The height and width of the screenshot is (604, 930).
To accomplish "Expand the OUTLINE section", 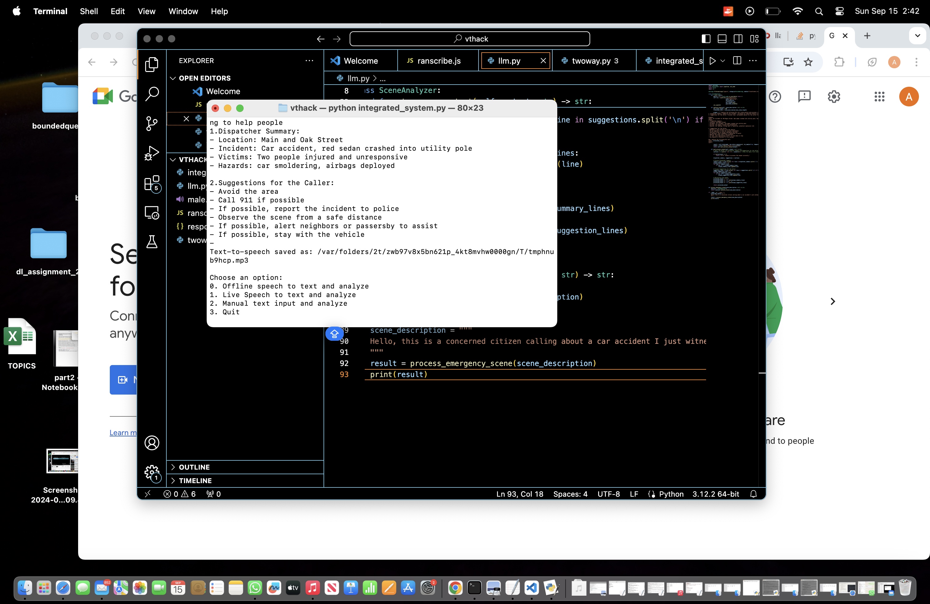I will point(194,467).
